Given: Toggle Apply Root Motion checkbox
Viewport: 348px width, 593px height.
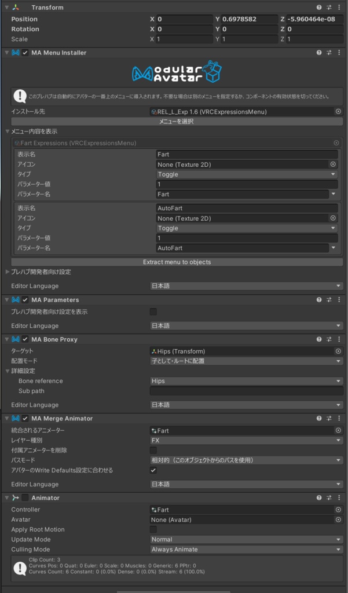Looking at the screenshot, I should (153, 530).
